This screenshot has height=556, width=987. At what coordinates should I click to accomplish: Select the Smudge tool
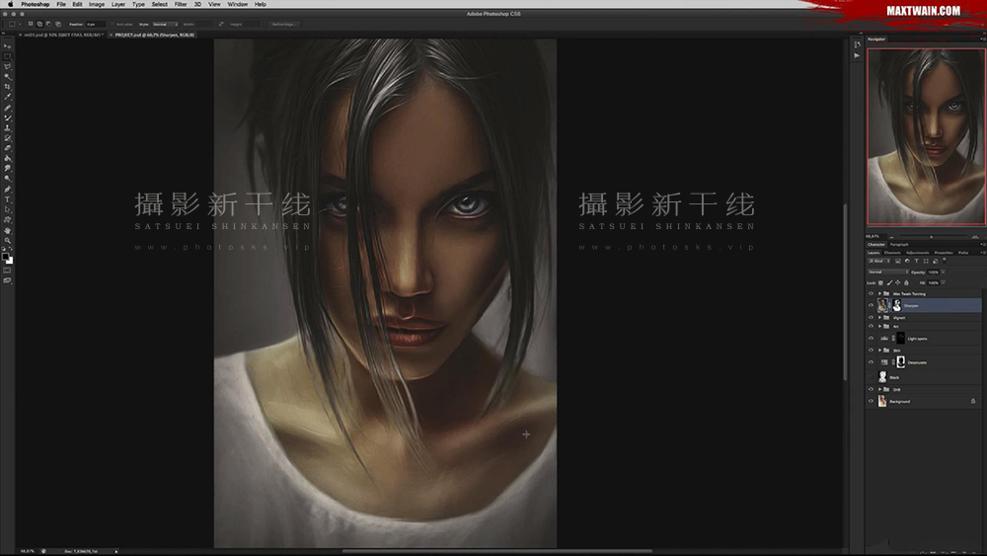coord(8,168)
